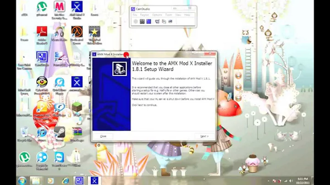Open the Region menu in CamStudio

(144, 15)
